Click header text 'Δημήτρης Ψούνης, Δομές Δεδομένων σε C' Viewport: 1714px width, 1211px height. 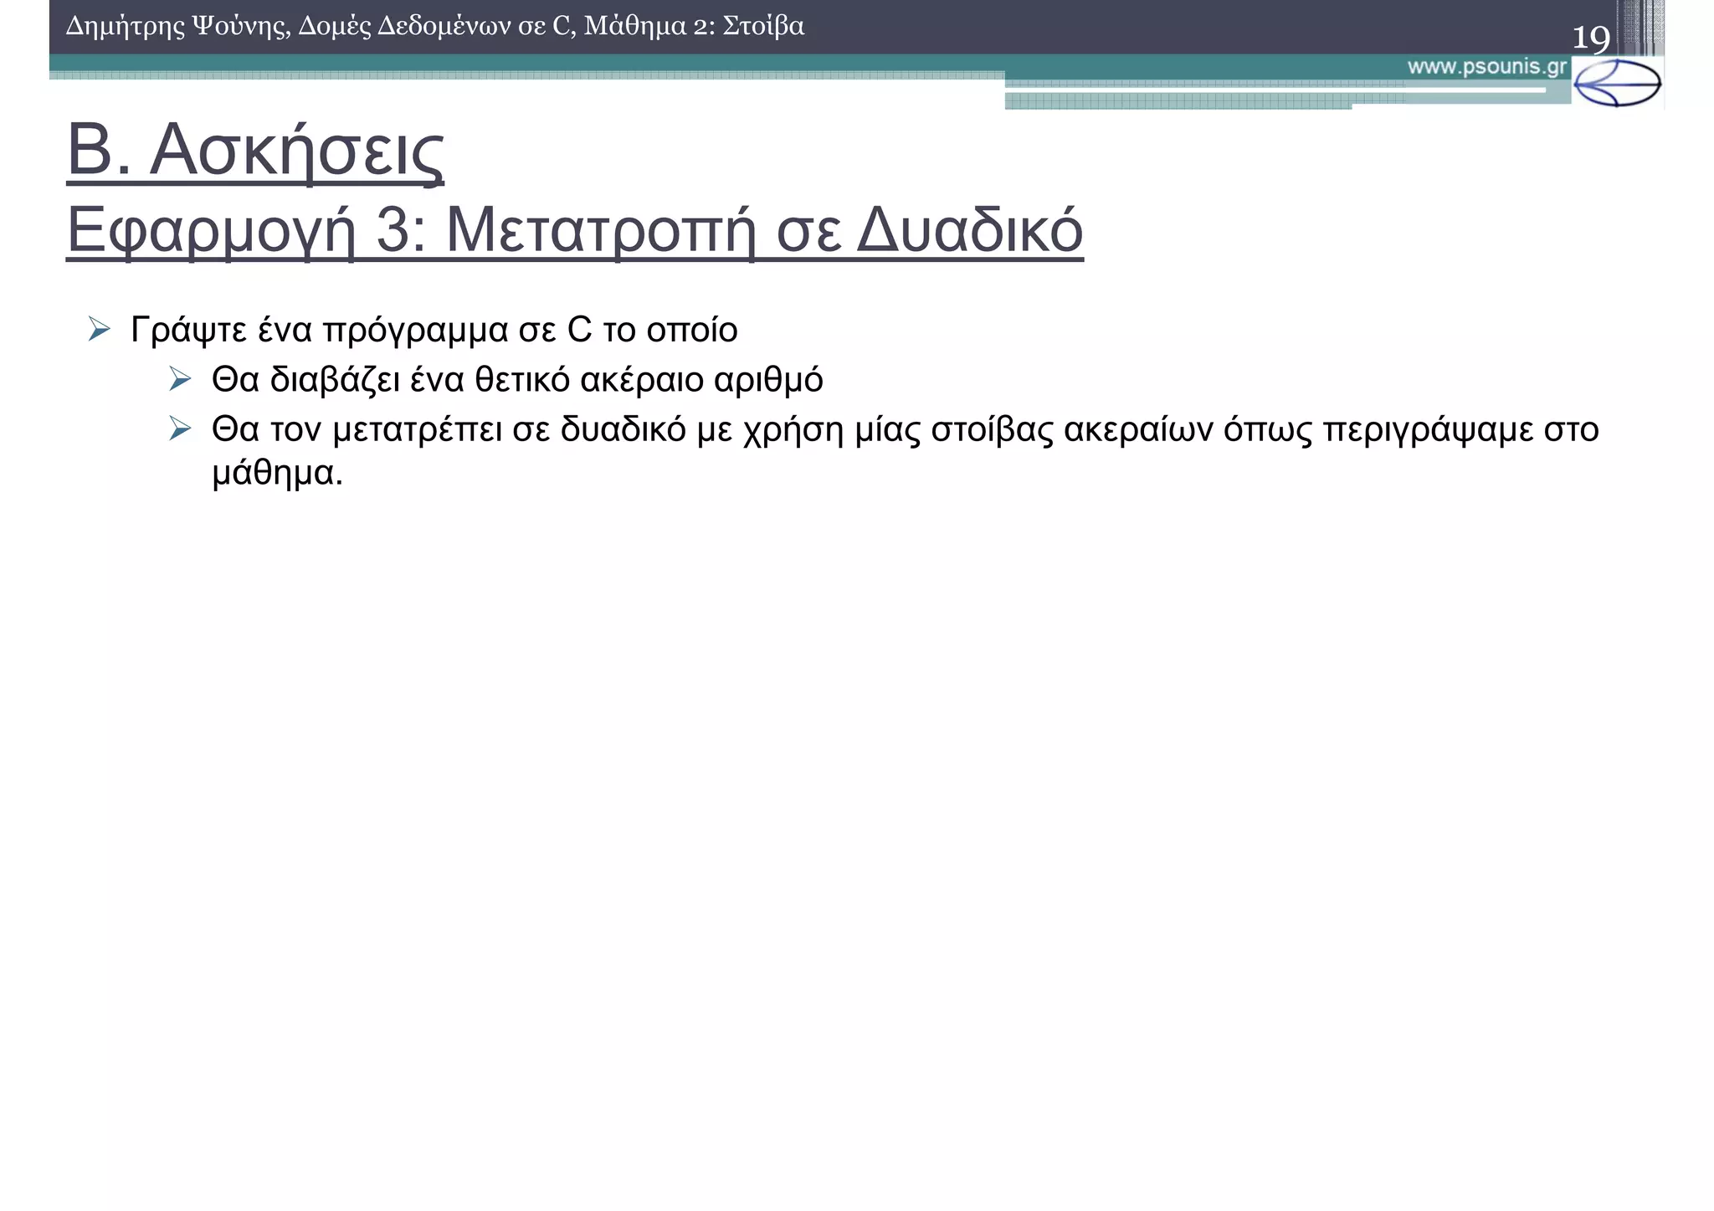[x=319, y=27]
